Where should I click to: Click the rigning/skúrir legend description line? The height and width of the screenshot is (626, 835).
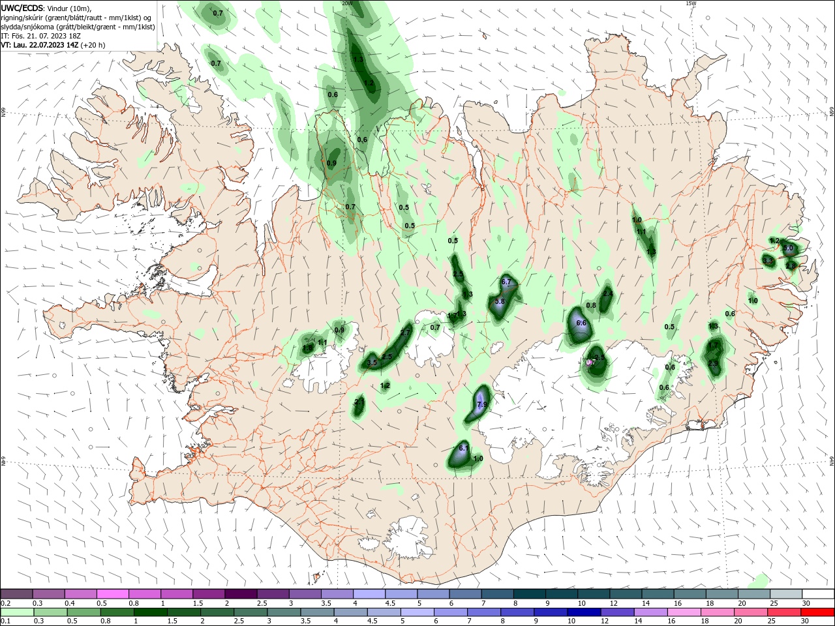point(76,18)
